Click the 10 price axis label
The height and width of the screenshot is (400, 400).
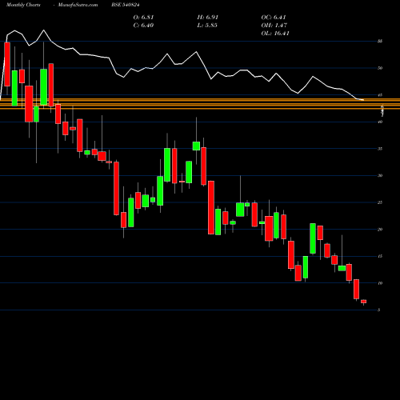pos(380,283)
